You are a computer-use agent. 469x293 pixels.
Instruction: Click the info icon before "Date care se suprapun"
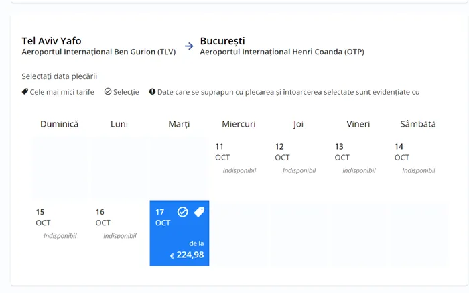coord(153,92)
